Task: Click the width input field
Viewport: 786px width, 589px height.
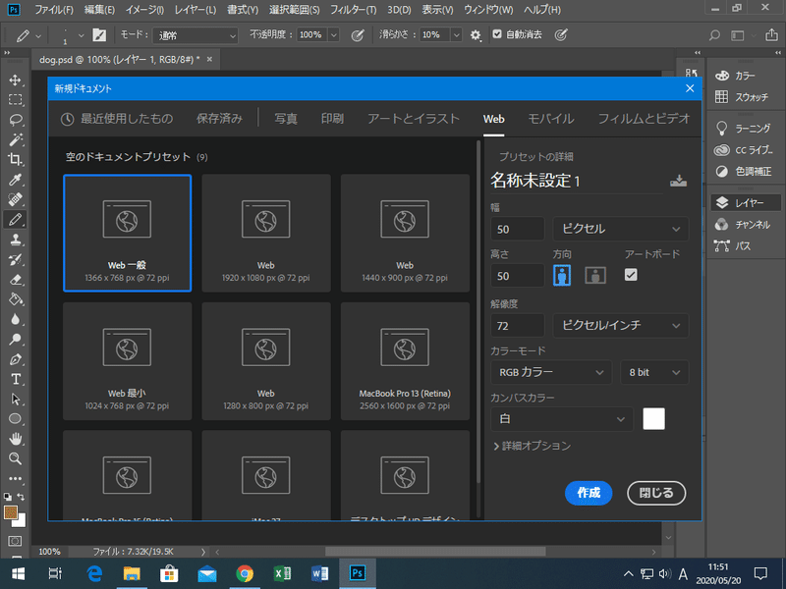Action: point(517,229)
